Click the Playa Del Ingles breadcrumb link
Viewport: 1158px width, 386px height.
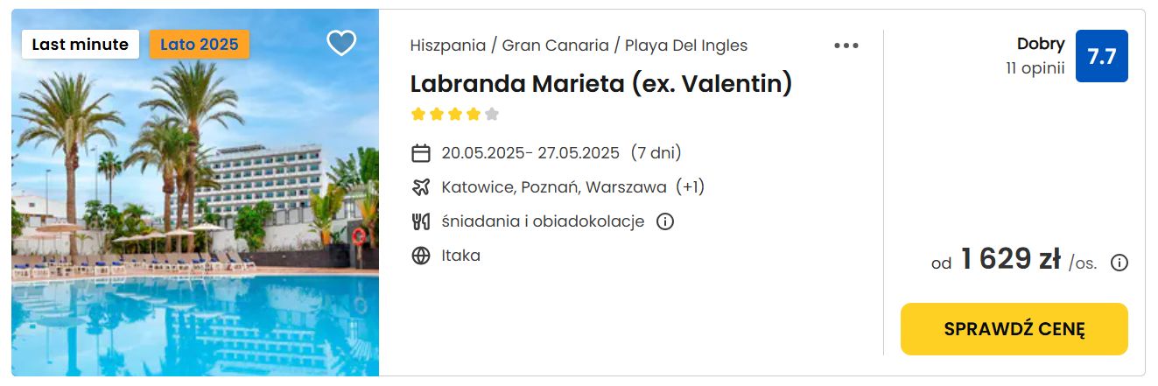[686, 46]
